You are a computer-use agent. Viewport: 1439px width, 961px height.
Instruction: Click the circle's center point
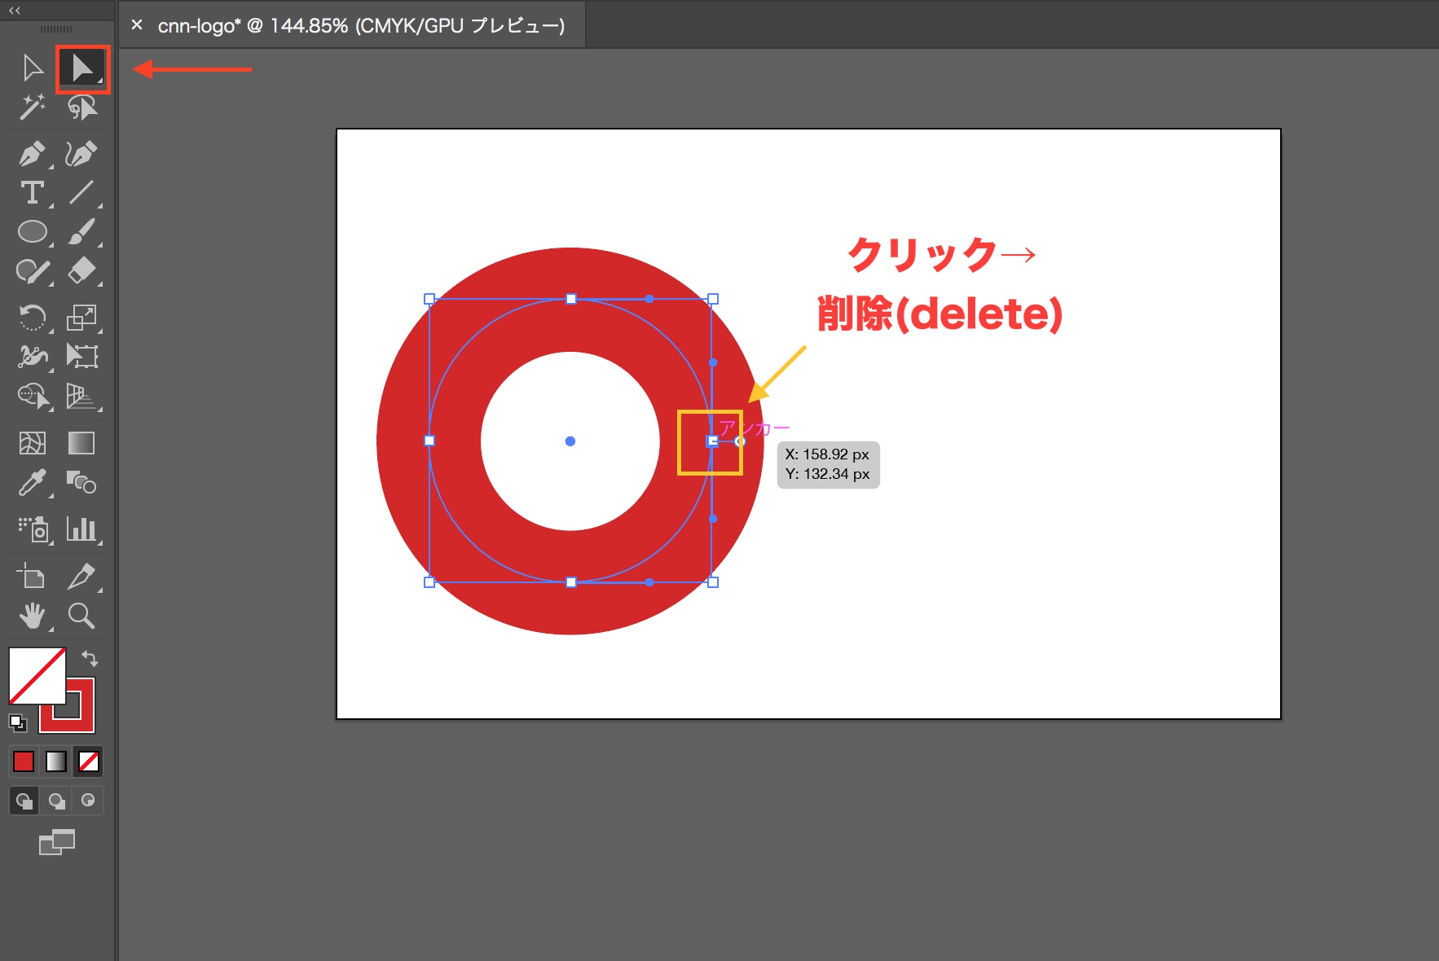(570, 441)
